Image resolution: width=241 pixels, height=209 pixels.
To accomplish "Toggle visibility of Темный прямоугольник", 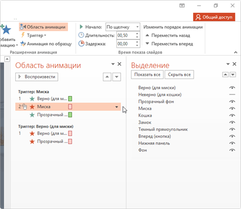I will [x=232, y=129].
